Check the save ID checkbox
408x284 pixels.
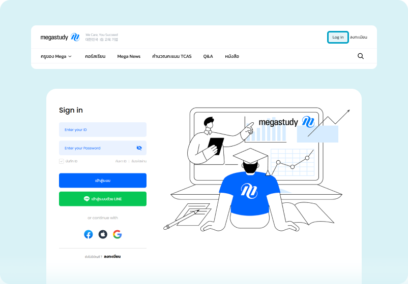[x=62, y=161]
